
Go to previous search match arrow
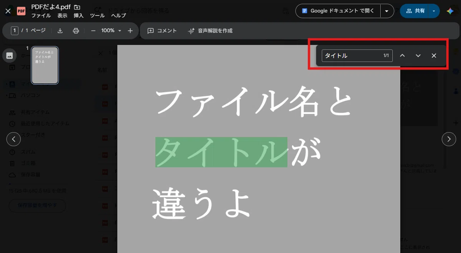(402, 56)
